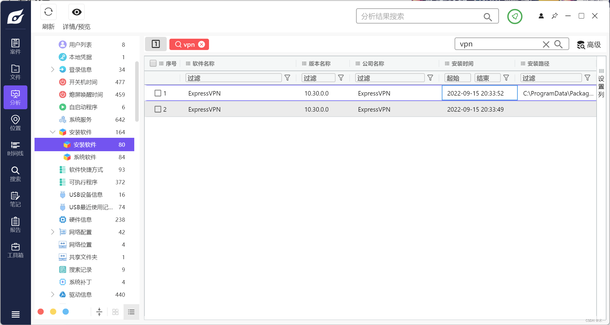Viewport: 610px width, 325px height.
Task: Open the Notes (笔记) sidebar icon
Action: [15, 199]
